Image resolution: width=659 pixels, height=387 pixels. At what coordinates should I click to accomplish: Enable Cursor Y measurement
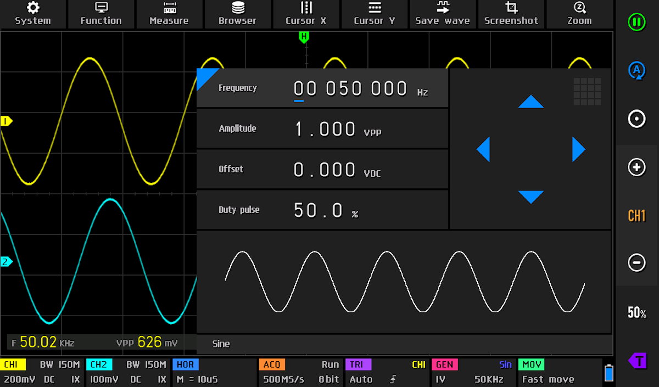coord(375,14)
